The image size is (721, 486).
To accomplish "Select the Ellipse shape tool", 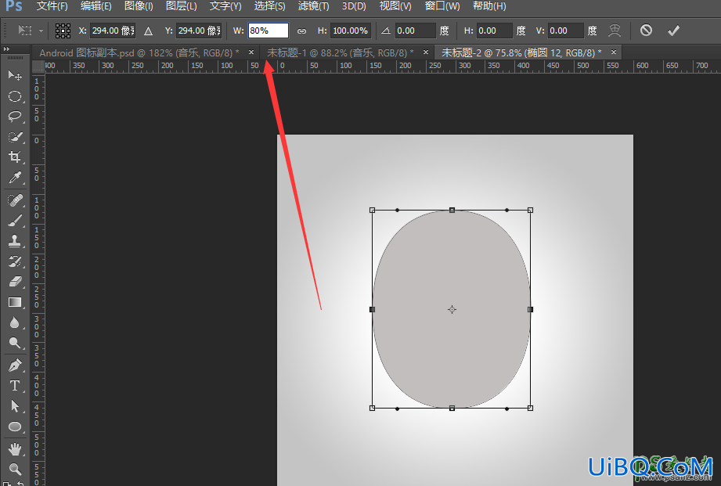I will point(15,427).
